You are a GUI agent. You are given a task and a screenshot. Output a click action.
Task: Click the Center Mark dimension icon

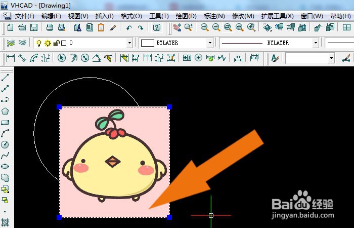[198, 58]
